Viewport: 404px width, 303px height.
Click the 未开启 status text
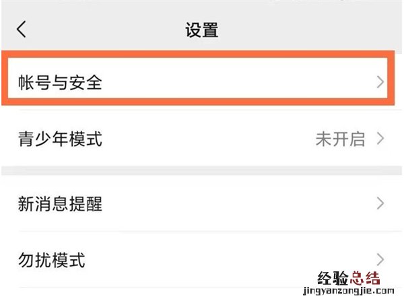(340, 139)
